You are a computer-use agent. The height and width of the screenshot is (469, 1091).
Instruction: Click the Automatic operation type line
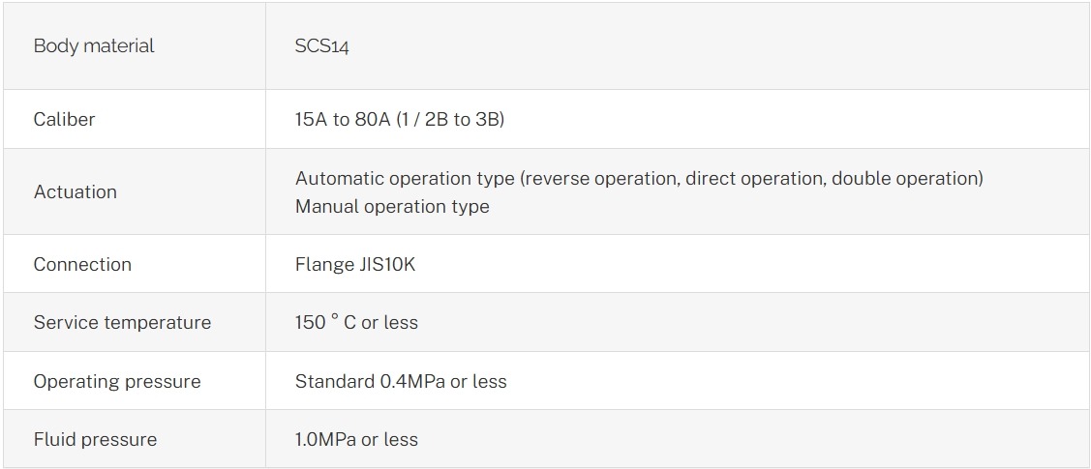click(639, 179)
